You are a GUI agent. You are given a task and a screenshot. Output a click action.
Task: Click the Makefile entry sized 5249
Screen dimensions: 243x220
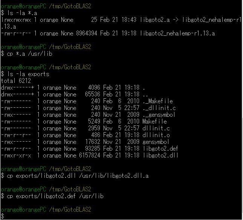155,121
